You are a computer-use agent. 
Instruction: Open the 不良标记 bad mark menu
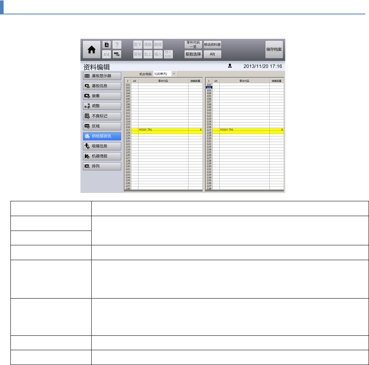(102, 116)
